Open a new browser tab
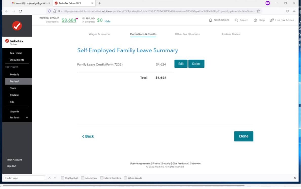The height and width of the screenshot is (189, 301). point(99,3)
